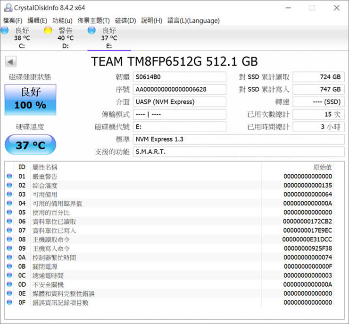Open the 檔案(F) menu
The image size is (349, 324).
13,20
